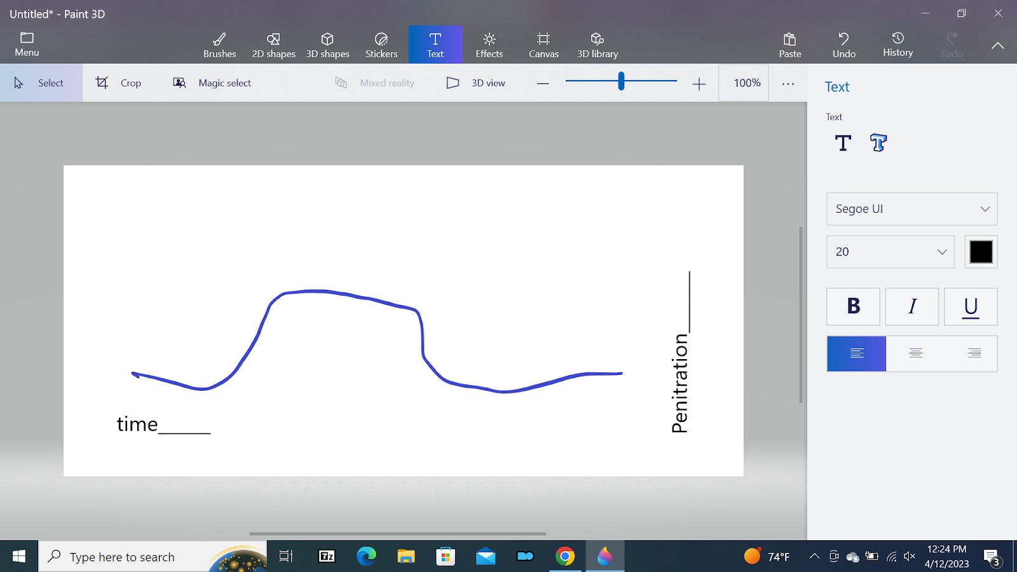Select the 2D text icon
The height and width of the screenshot is (572, 1017).
pyautogui.click(x=843, y=143)
